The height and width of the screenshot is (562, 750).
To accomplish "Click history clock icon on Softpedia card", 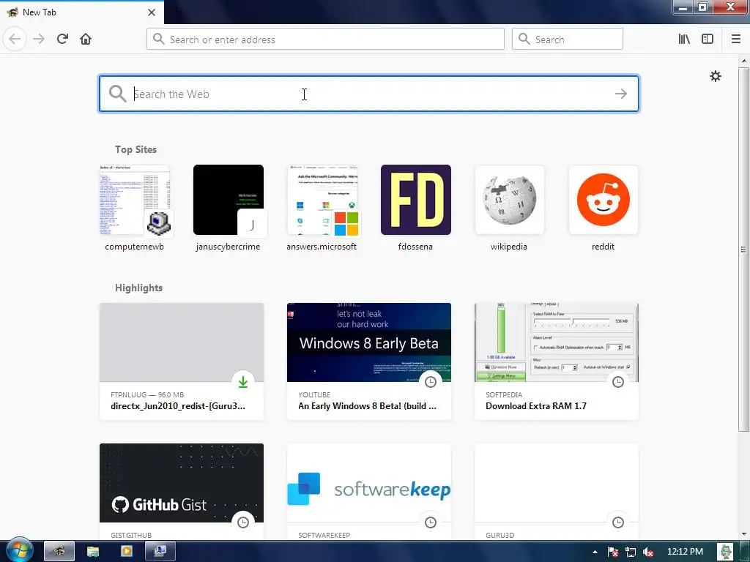I will [618, 382].
